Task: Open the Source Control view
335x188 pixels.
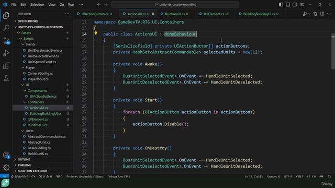Action: [6, 41]
